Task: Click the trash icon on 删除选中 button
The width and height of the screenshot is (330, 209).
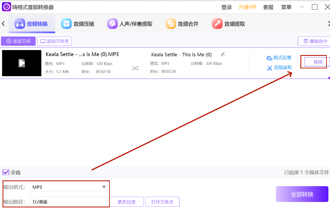Action: pos(306,41)
